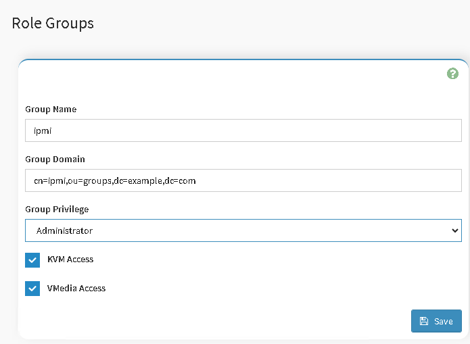Click the Group Domain label
The width and height of the screenshot is (470, 344).
point(55,159)
